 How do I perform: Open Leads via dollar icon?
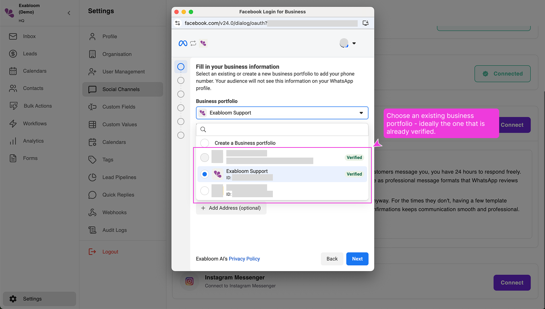pyautogui.click(x=13, y=54)
